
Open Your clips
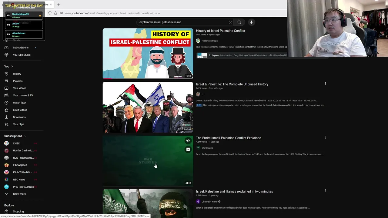pos(18,124)
